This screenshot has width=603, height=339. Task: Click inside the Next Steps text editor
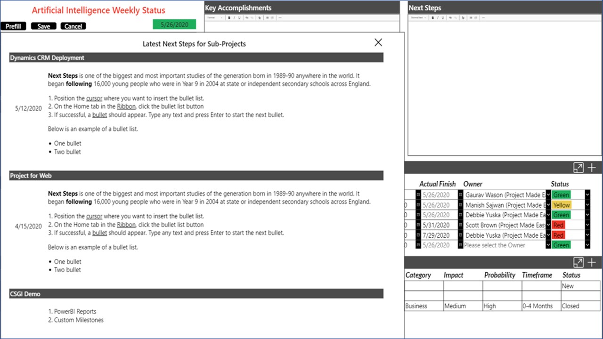point(504,89)
